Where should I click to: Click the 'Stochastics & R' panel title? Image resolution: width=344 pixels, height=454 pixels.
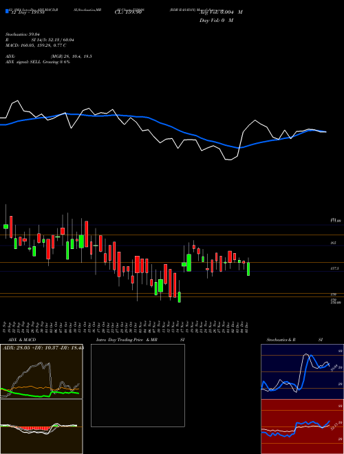click(281, 340)
